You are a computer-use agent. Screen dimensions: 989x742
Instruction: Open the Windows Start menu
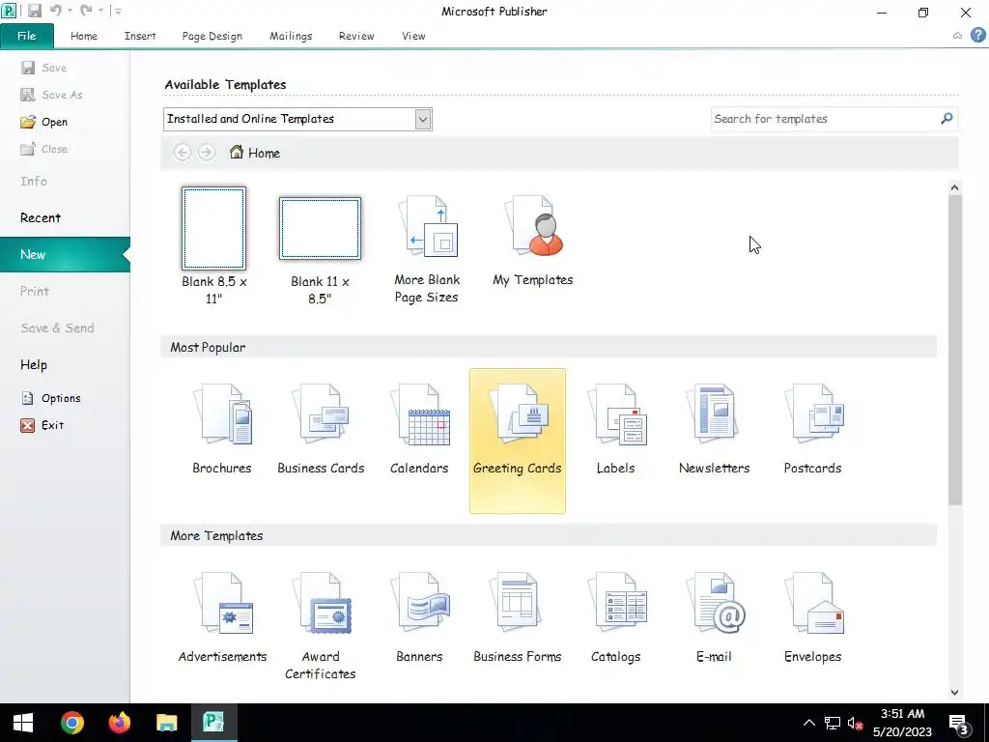pos(23,723)
